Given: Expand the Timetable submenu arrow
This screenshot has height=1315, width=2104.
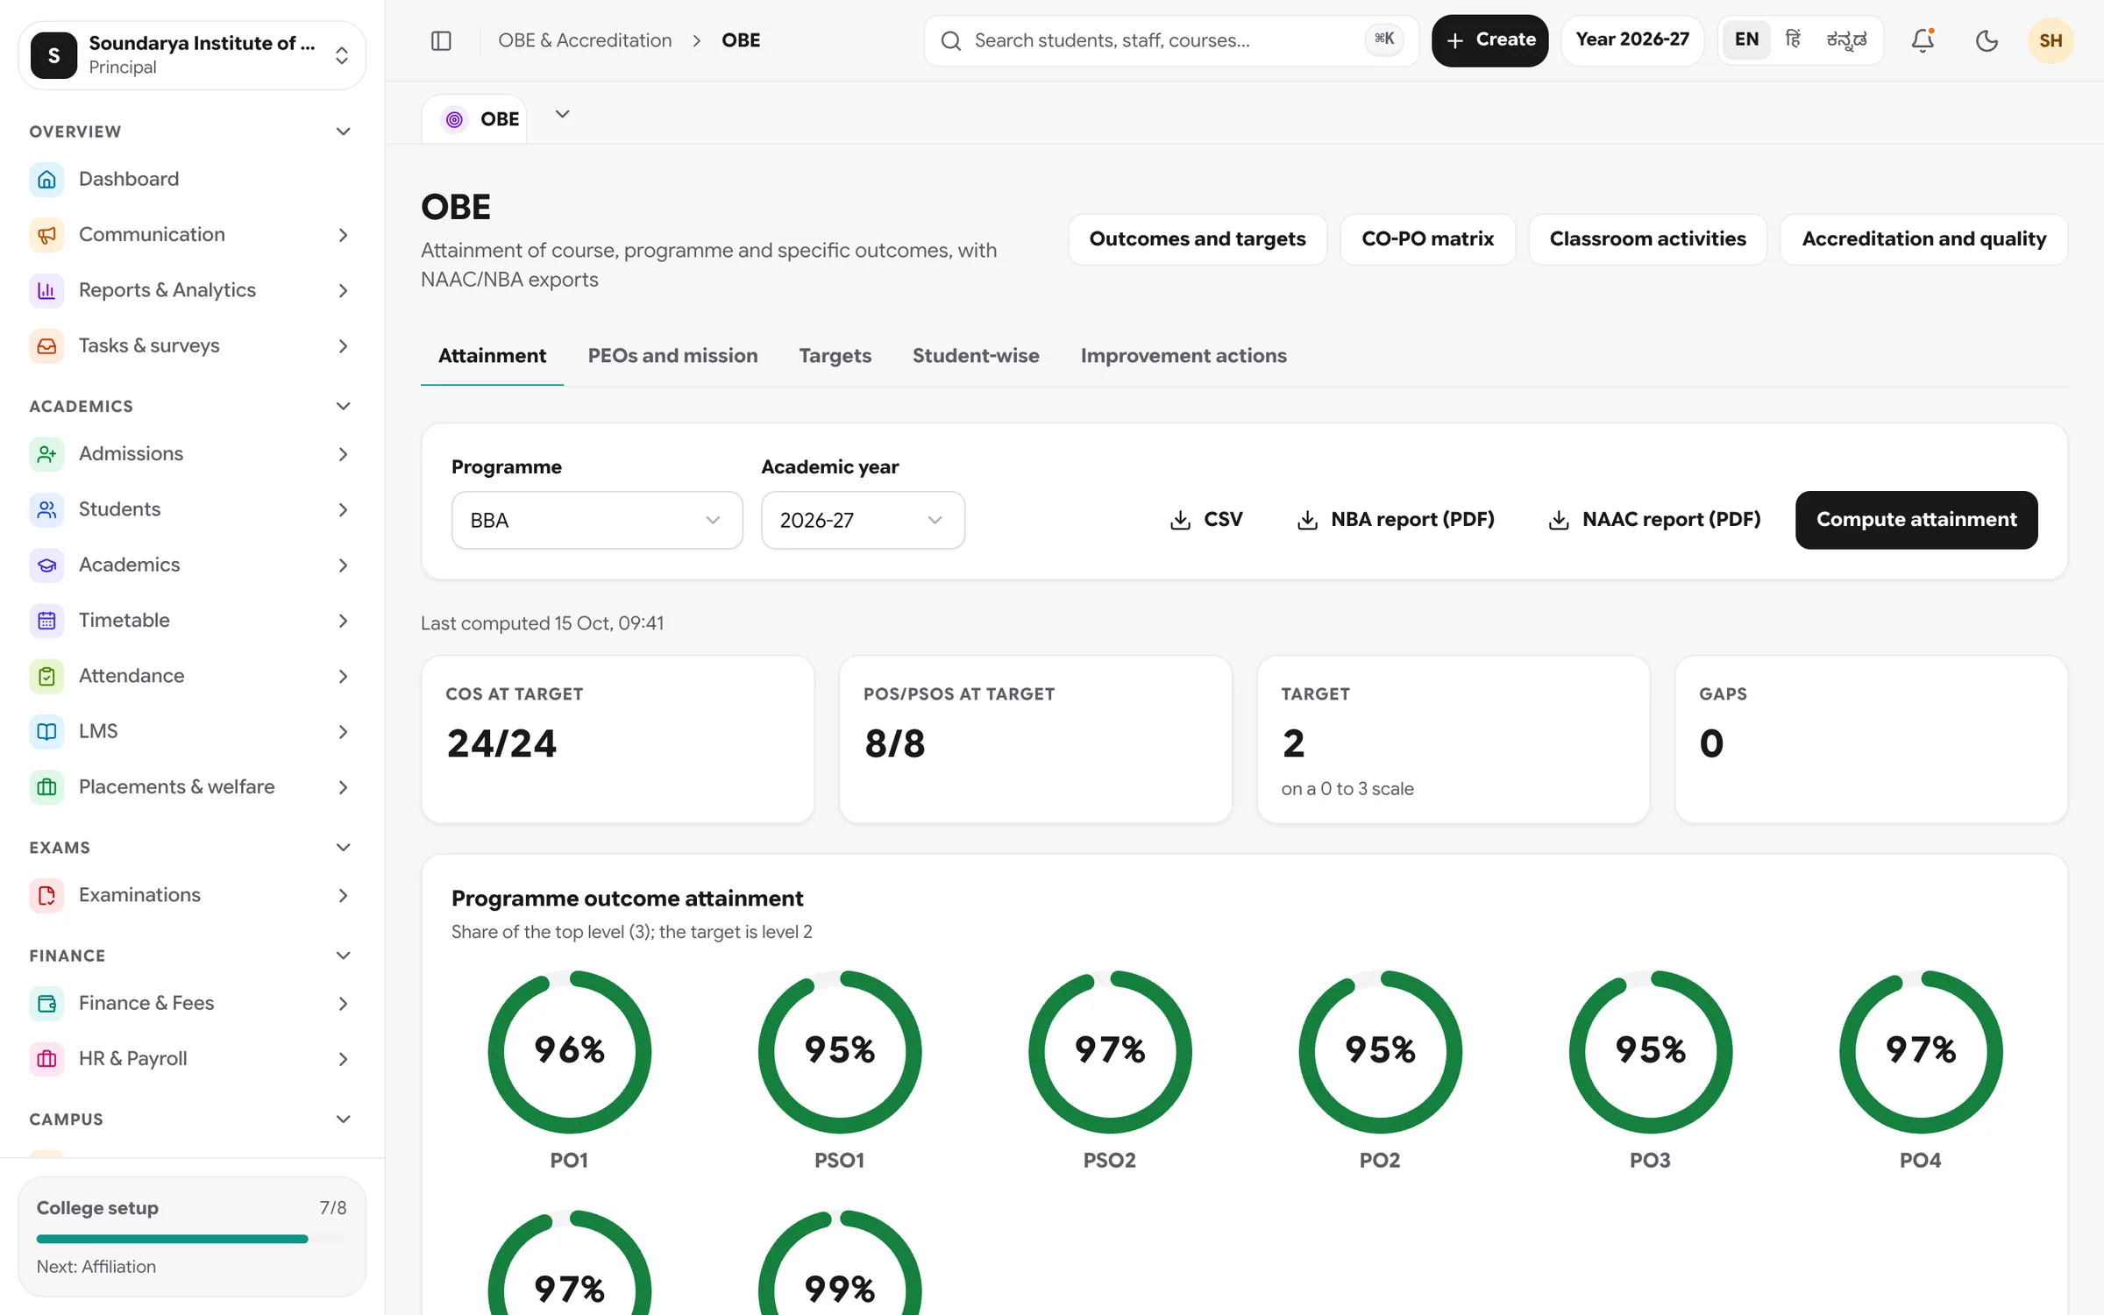Looking at the screenshot, I should point(343,621).
